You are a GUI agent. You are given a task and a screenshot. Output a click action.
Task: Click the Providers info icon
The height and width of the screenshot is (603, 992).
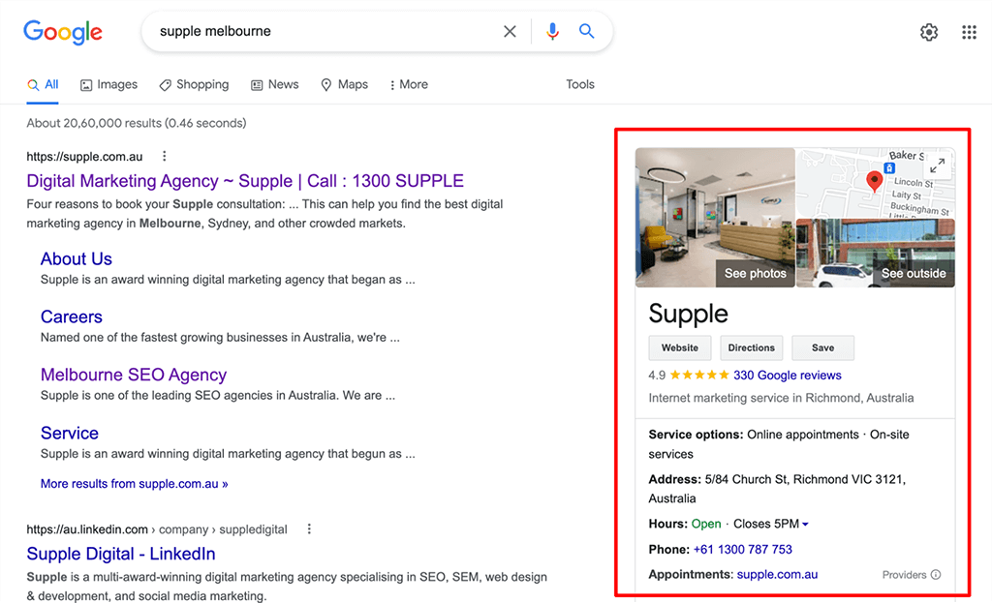pyautogui.click(x=936, y=575)
